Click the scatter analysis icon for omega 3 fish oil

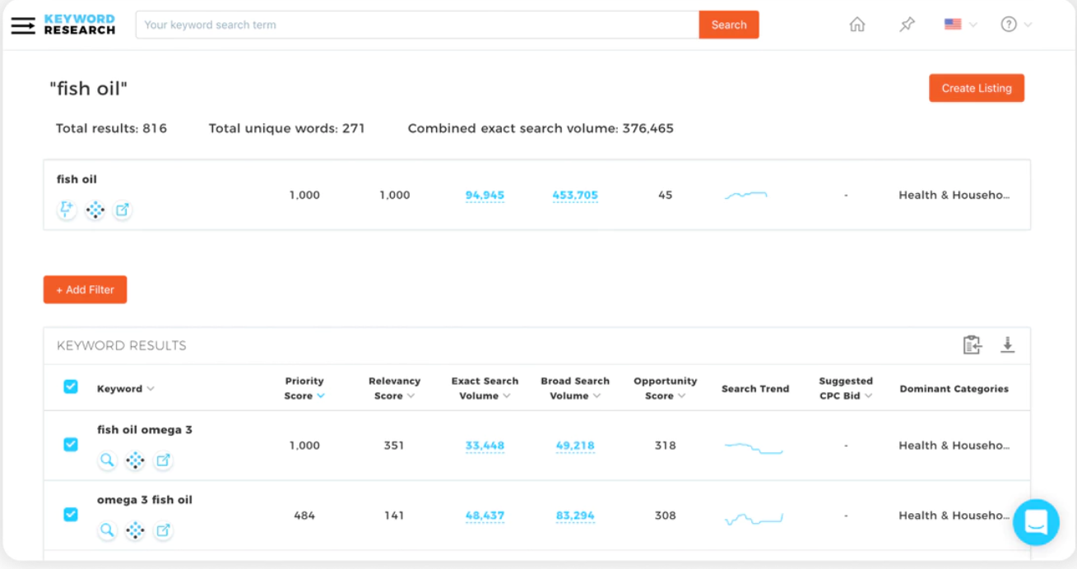pyautogui.click(x=135, y=530)
